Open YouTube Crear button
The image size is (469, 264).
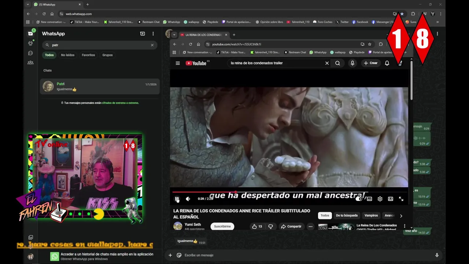(x=370, y=63)
